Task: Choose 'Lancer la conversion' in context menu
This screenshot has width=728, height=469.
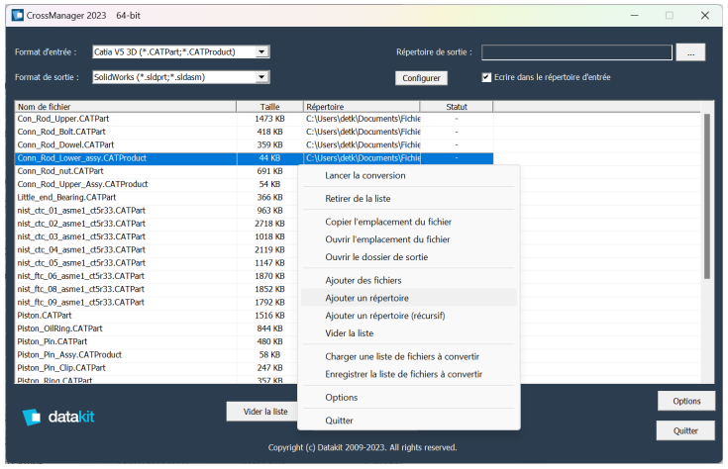Action: (408, 176)
